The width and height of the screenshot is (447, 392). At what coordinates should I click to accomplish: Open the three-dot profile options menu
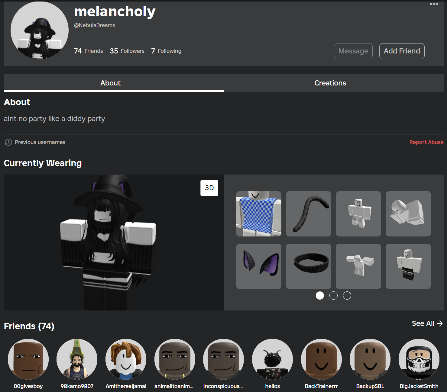434,4
